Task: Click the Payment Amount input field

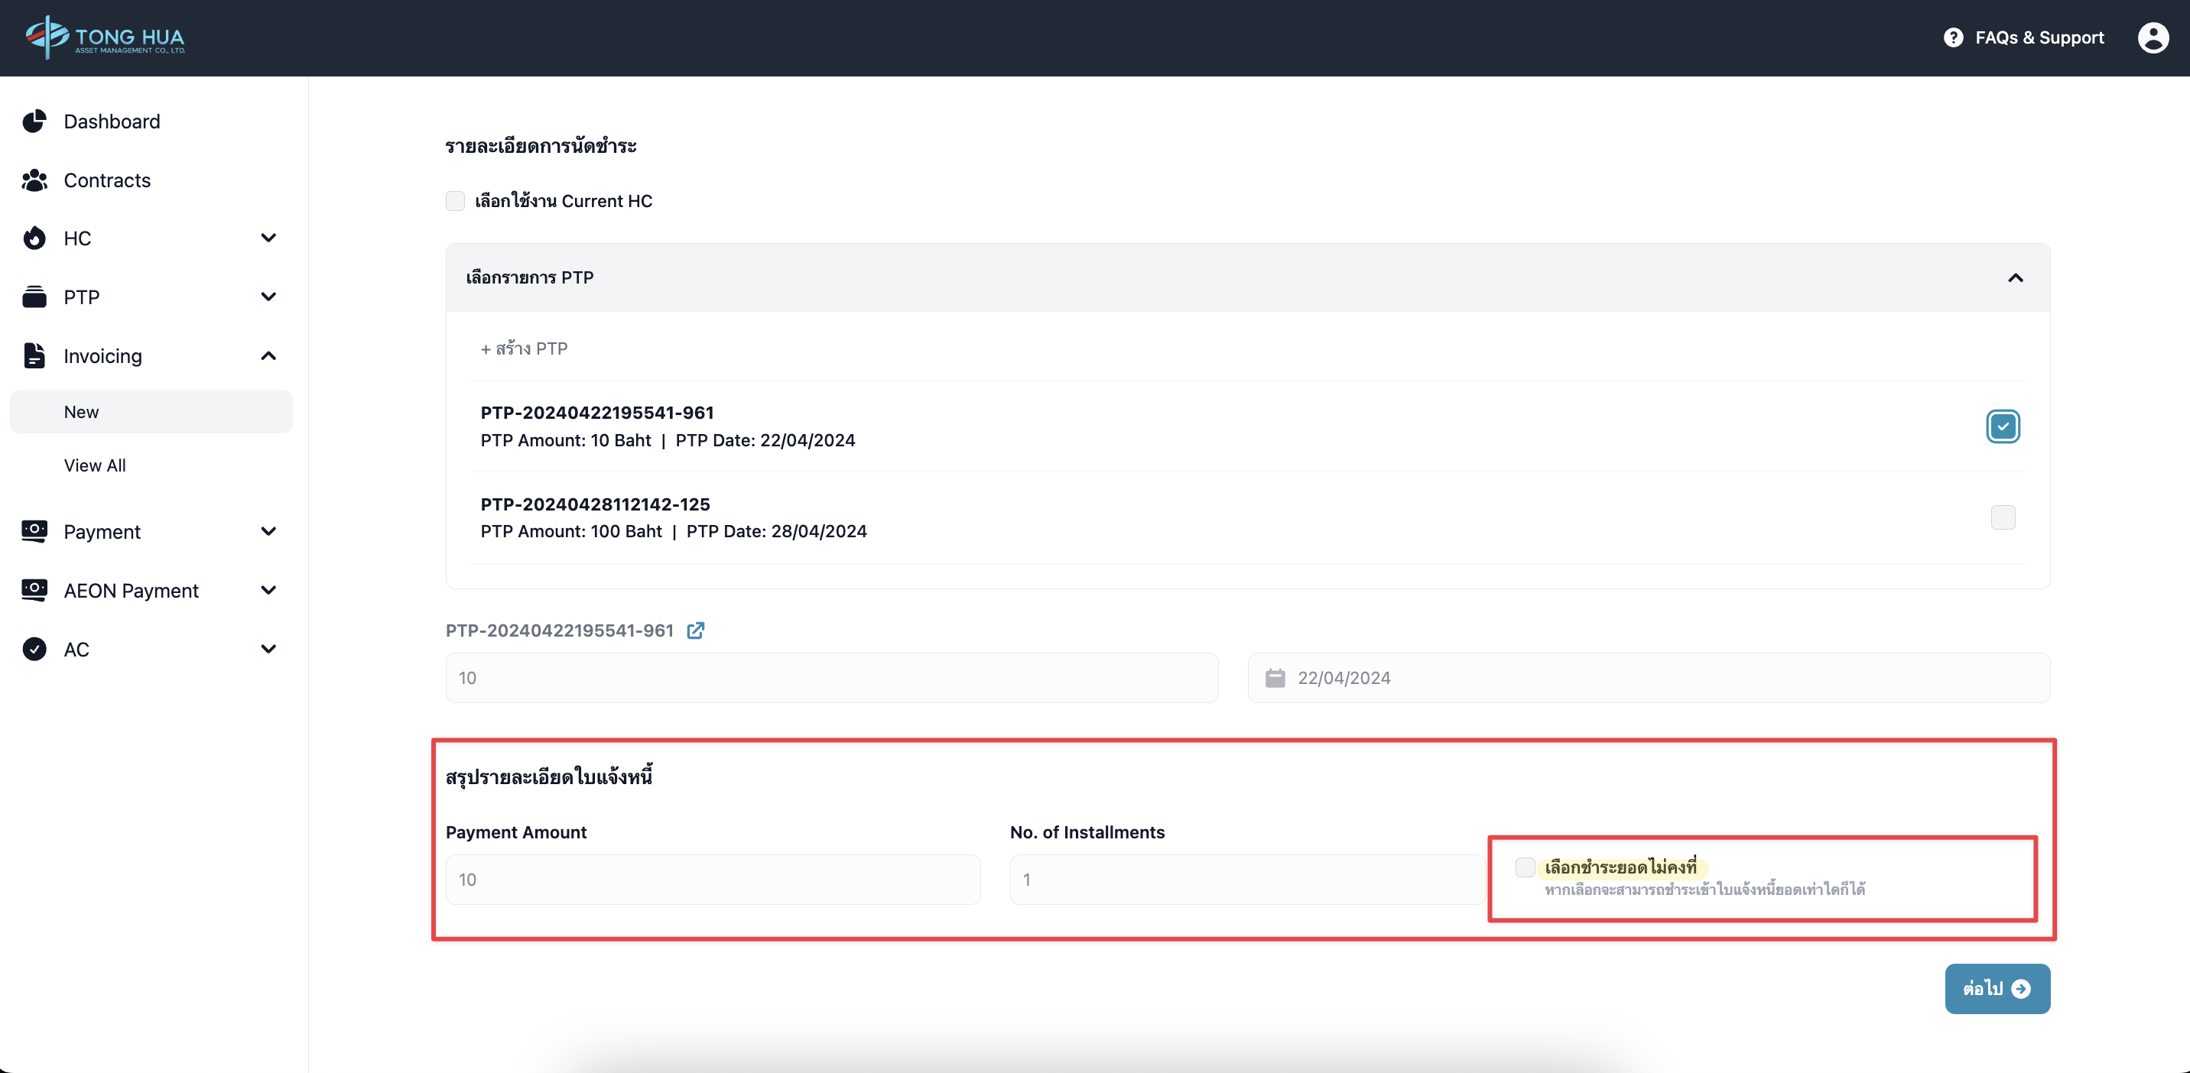Action: point(713,880)
